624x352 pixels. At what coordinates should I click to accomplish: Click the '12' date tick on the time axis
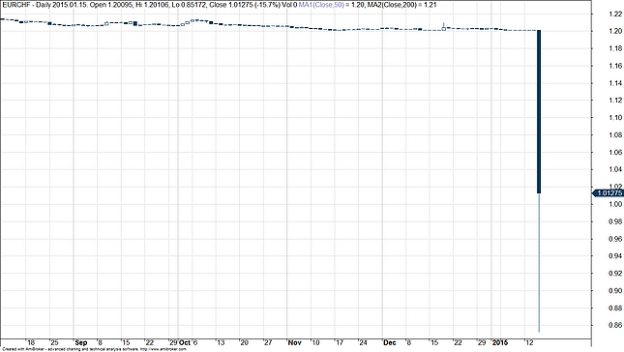pos(530,342)
